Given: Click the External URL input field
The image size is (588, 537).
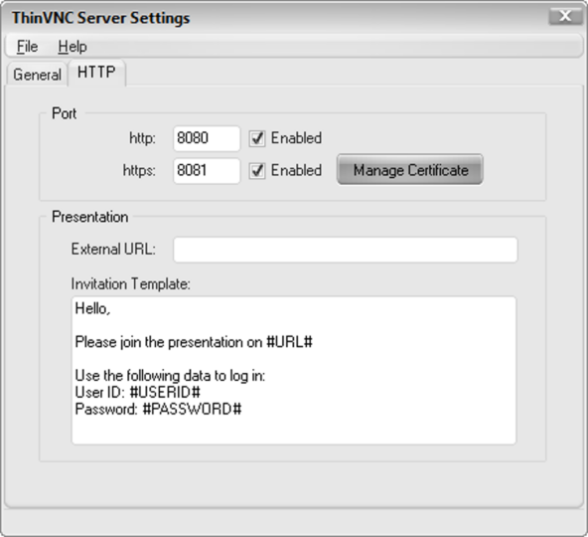Looking at the screenshot, I should pos(346,250).
